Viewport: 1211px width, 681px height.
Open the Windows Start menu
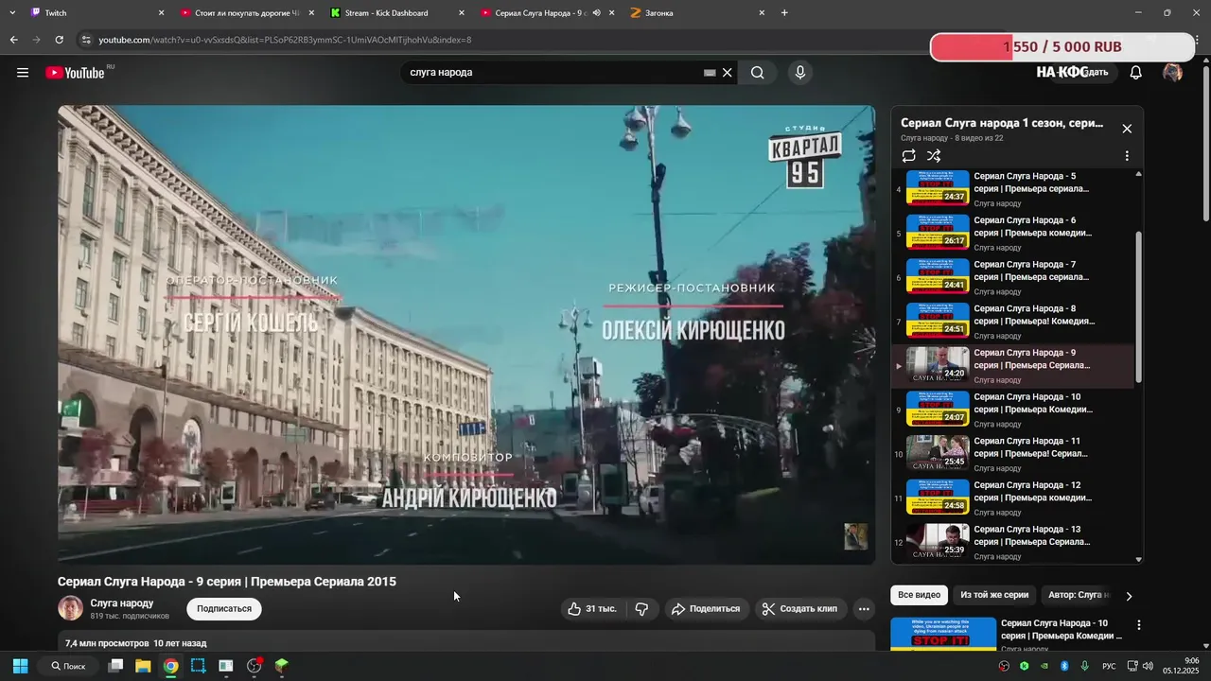click(20, 666)
